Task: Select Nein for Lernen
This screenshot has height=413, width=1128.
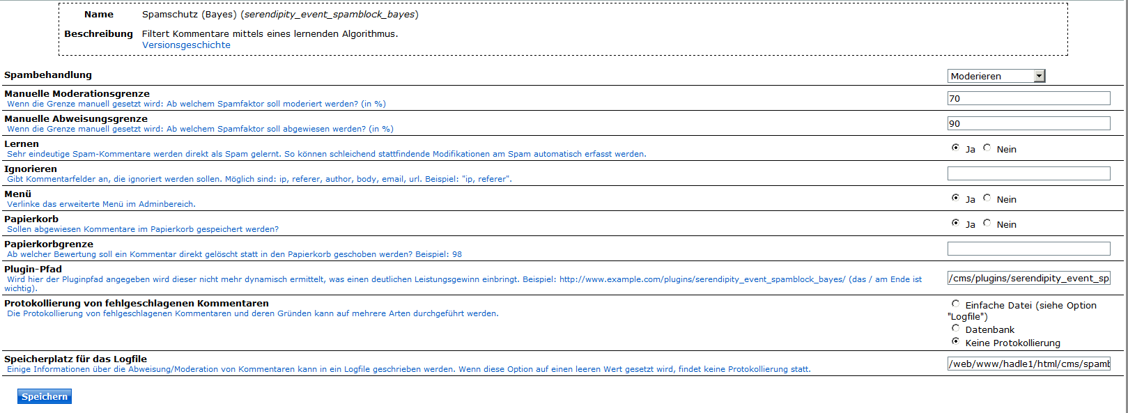Action: point(987,148)
